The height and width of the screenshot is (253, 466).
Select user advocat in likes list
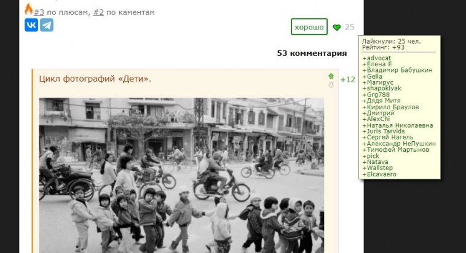click(376, 58)
